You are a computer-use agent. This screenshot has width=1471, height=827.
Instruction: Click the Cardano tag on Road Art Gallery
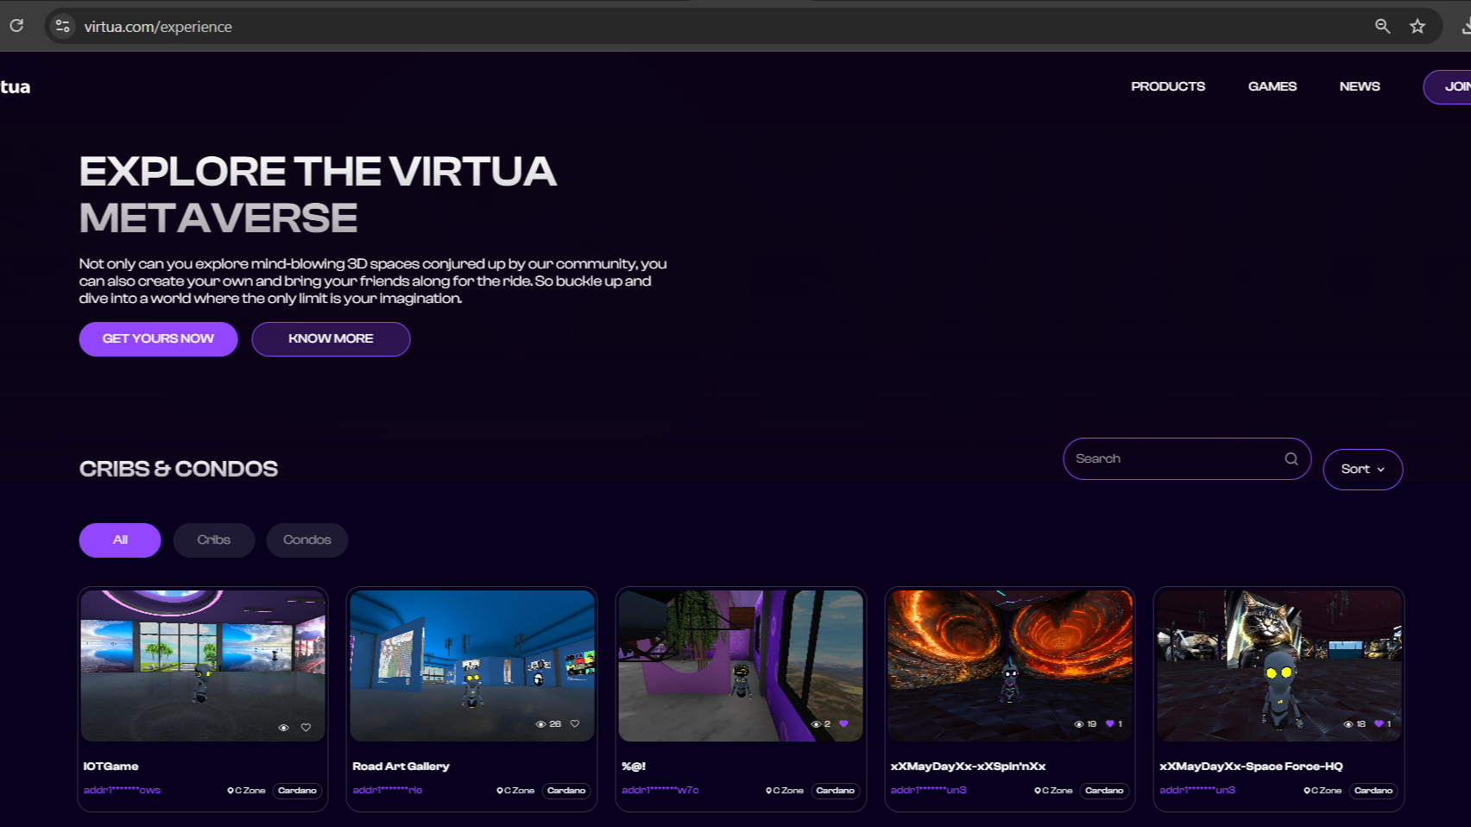coord(566,791)
